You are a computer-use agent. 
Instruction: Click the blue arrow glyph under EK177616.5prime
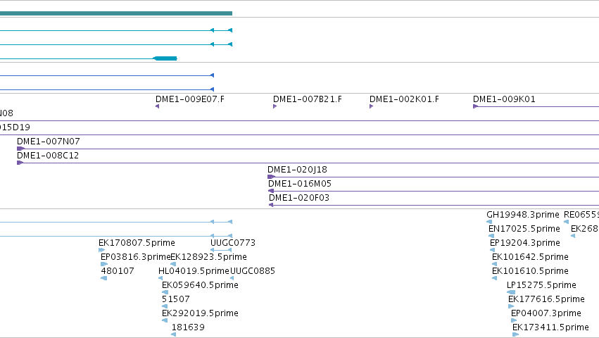point(511,306)
